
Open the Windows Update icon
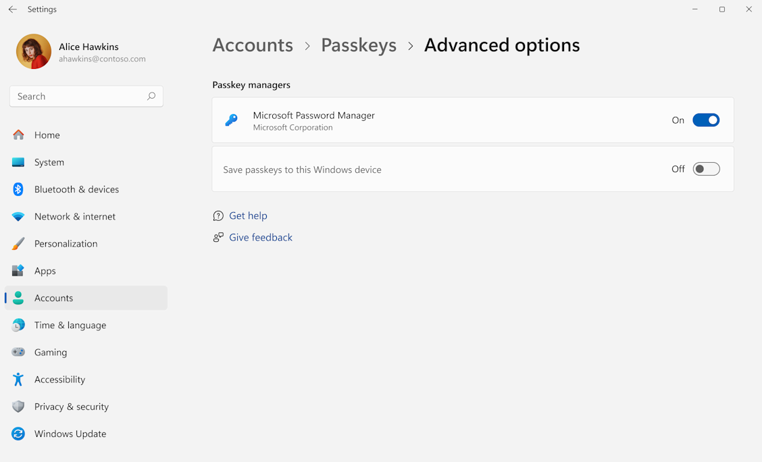[x=18, y=434]
